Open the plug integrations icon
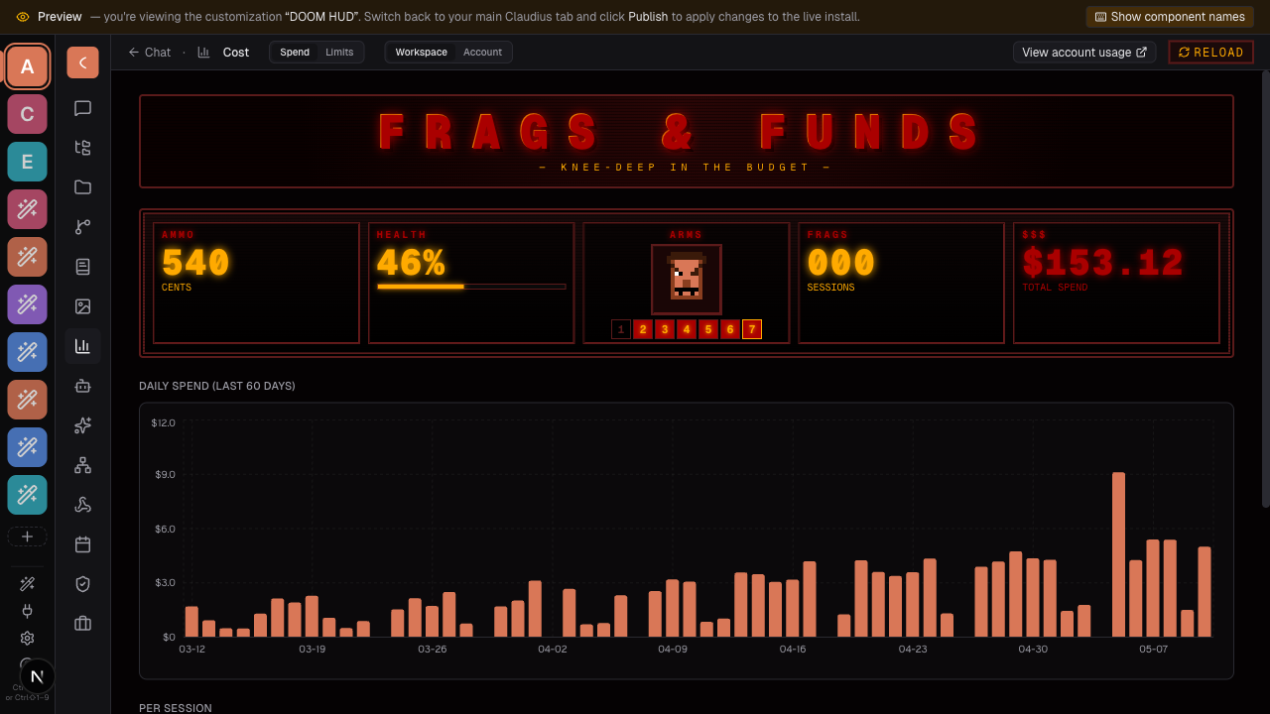Viewport: 1270px width, 714px height. (28, 611)
